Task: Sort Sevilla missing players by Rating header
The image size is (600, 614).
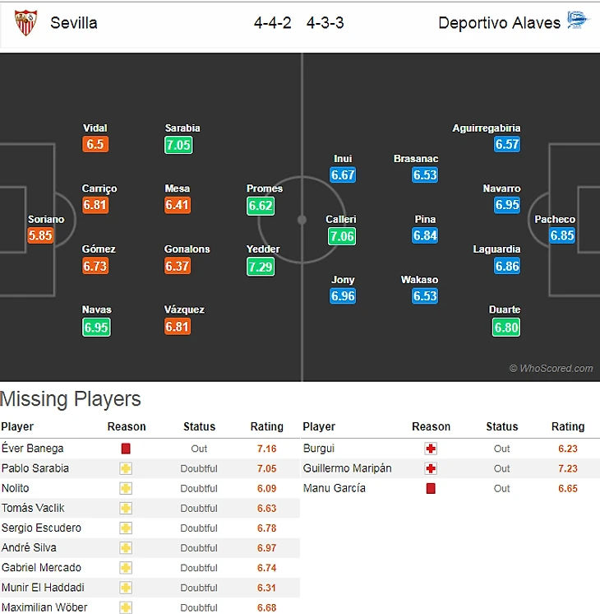Action: 266,426
